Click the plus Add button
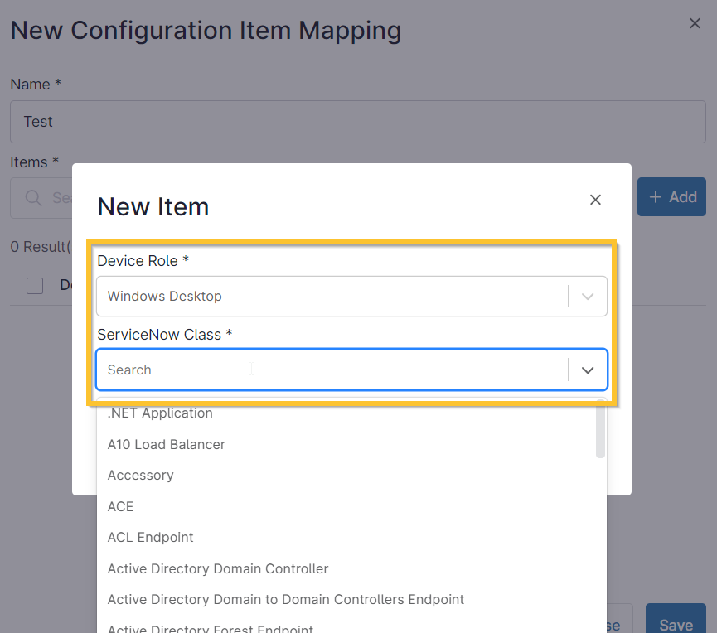Viewport: 717px width, 633px height. 671,197
